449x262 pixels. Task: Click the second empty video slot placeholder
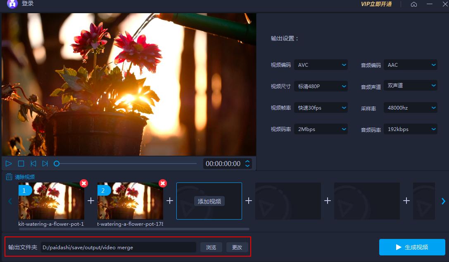click(x=367, y=201)
